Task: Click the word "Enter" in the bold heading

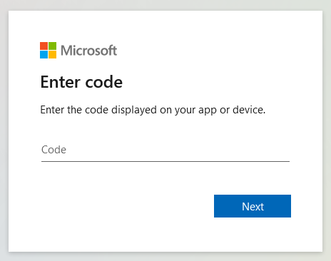Action: click(60, 82)
